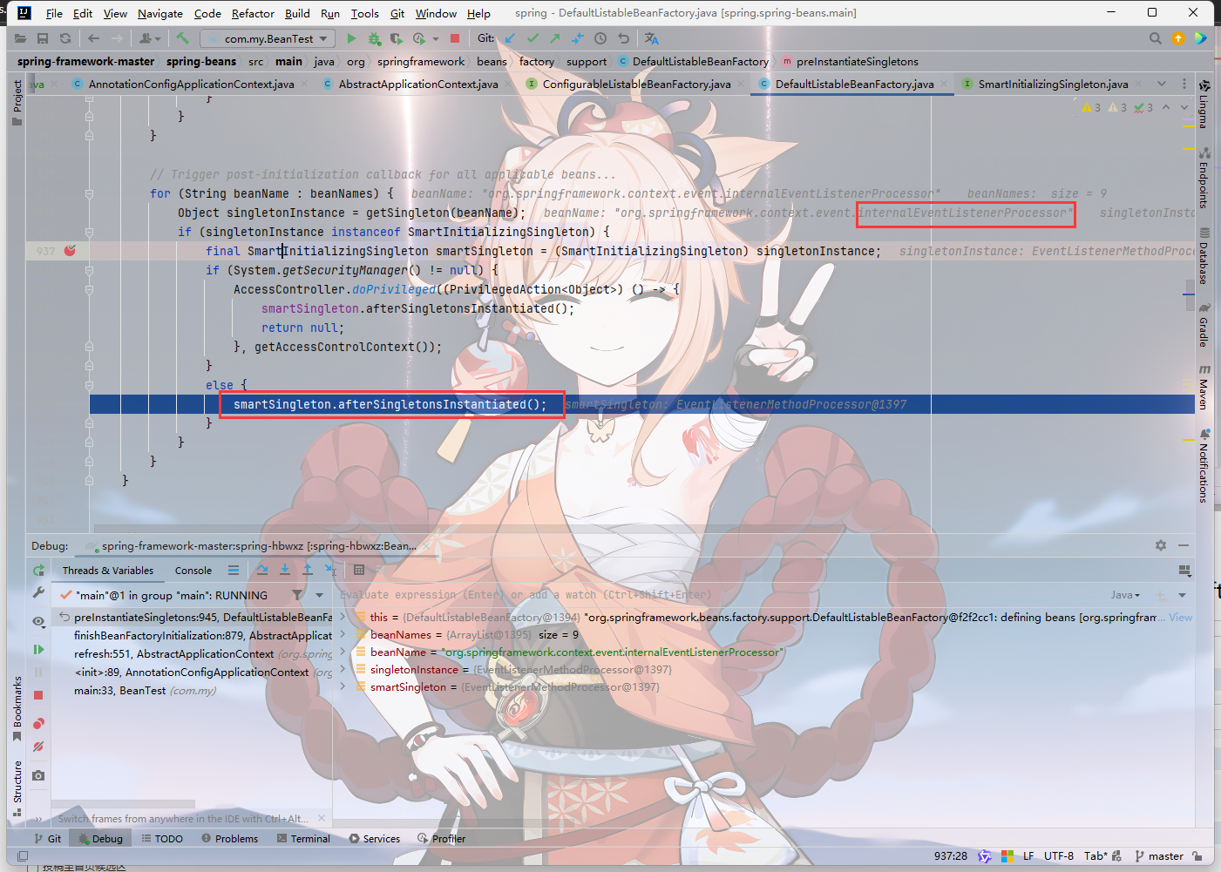This screenshot has width=1221, height=872.
Task: Update project with blue Git arrow
Action: (510, 38)
